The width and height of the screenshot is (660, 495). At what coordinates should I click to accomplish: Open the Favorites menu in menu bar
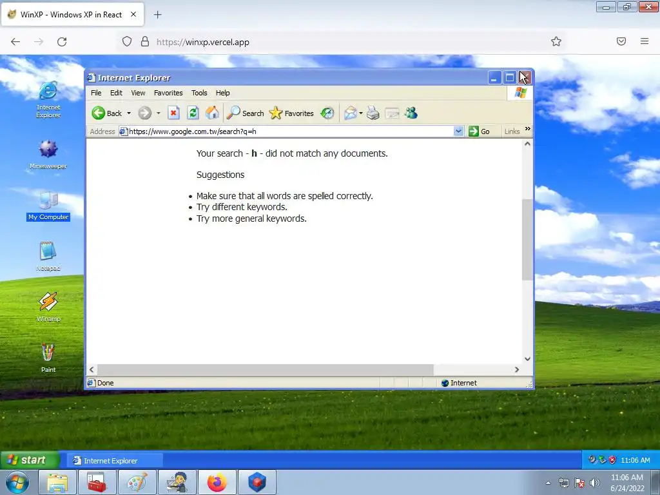tap(168, 93)
